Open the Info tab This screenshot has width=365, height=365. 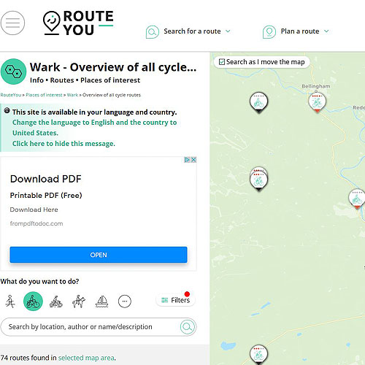coord(36,80)
